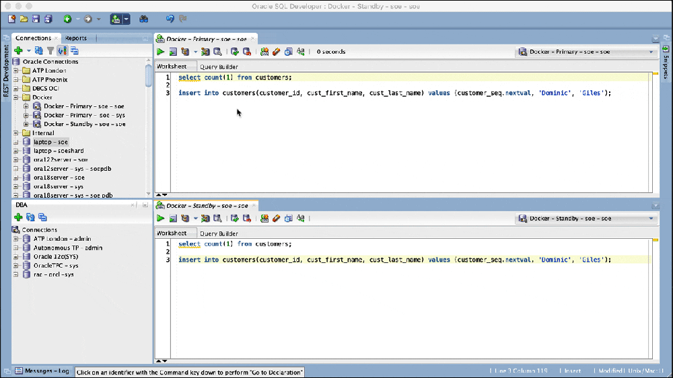
Task: Click green plus New Connection in Connections panel
Action: (x=18, y=50)
